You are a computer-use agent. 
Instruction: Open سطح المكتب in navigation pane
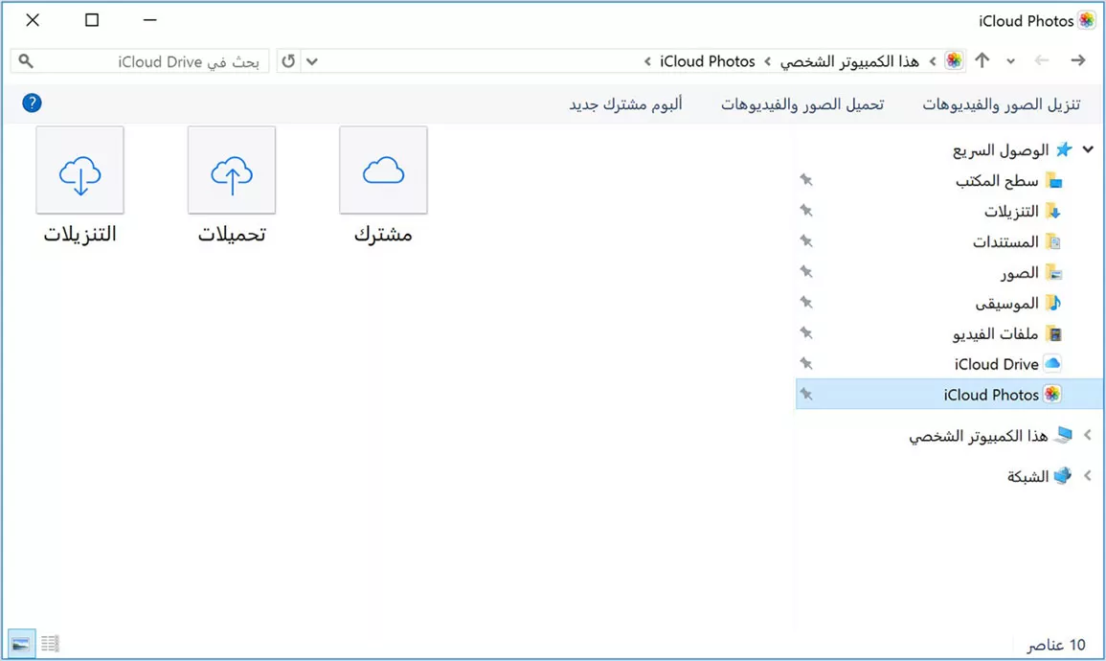click(997, 181)
